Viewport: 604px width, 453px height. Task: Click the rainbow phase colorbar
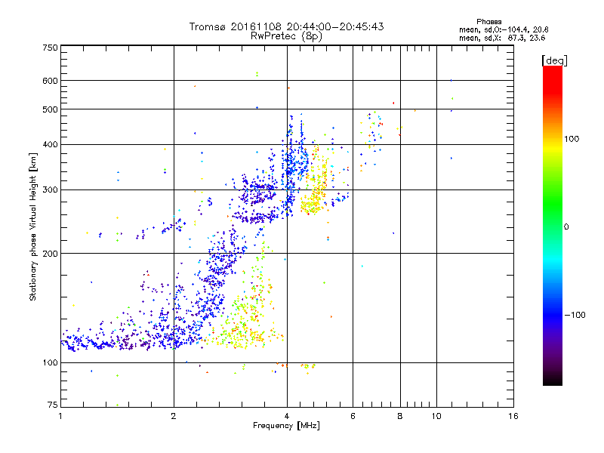coord(553,225)
